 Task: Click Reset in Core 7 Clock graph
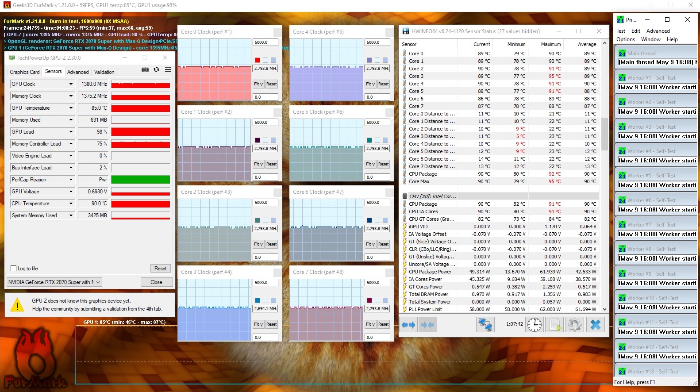click(384, 324)
